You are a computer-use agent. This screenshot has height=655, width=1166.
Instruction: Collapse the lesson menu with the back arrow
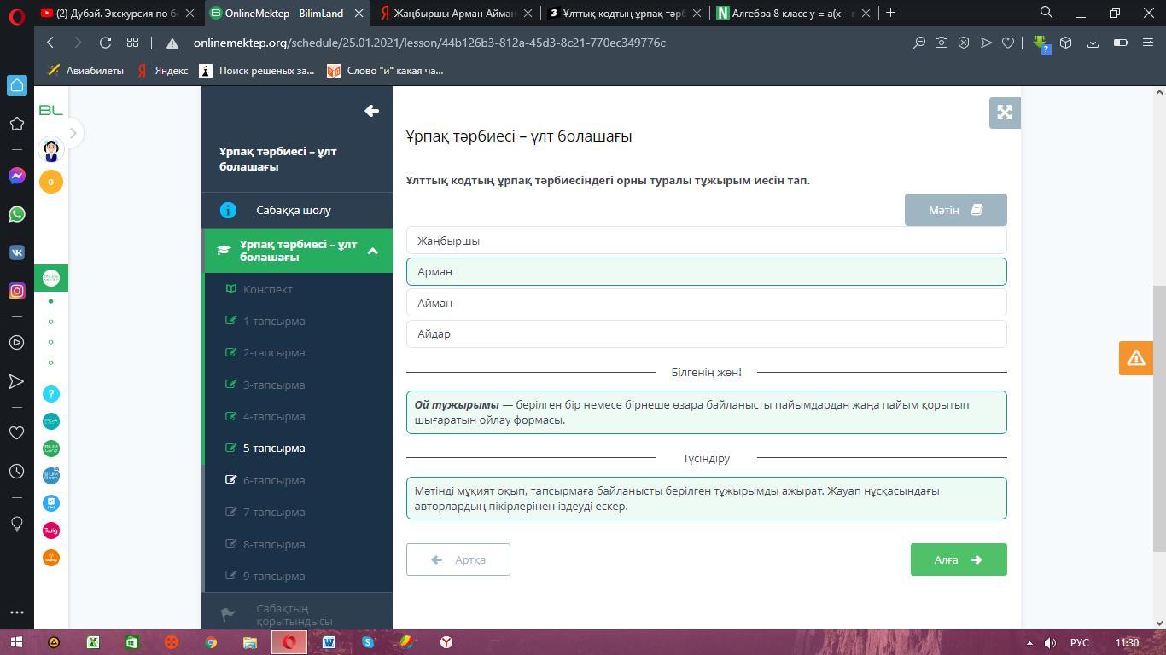click(x=371, y=111)
